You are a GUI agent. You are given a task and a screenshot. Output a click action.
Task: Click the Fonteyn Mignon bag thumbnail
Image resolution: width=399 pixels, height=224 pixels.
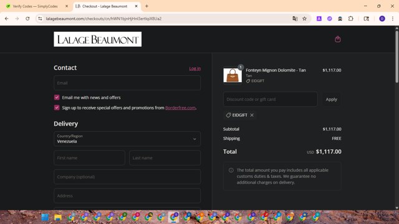coord(233,75)
